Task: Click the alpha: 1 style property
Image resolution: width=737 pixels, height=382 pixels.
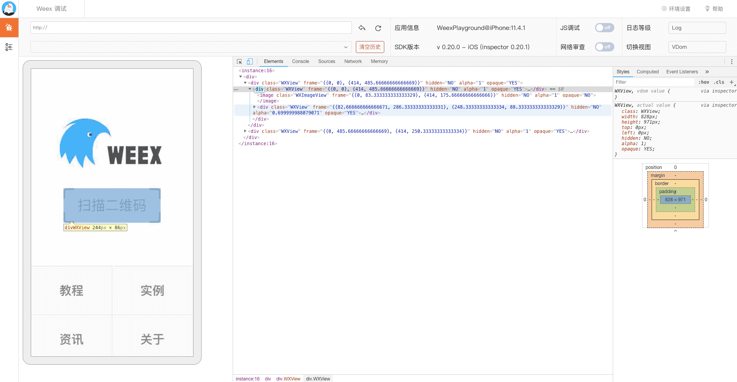Action: point(634,144)
